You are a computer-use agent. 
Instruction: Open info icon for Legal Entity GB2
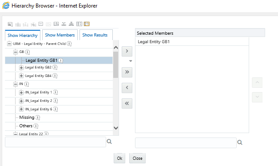coord(55,67)
